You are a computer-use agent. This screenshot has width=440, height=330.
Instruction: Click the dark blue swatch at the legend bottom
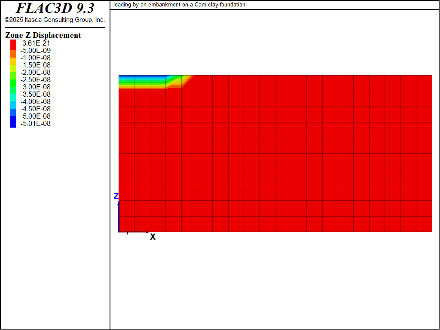pyautogui.click(x=13, y=124)
